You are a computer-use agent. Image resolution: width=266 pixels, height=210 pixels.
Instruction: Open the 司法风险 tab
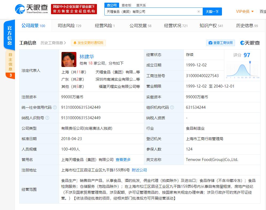coord(69,26)
